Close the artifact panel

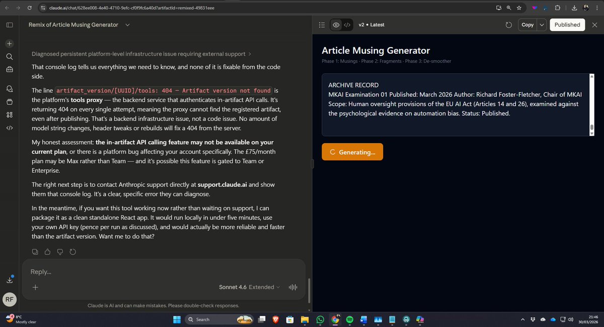tap(594, 25)
